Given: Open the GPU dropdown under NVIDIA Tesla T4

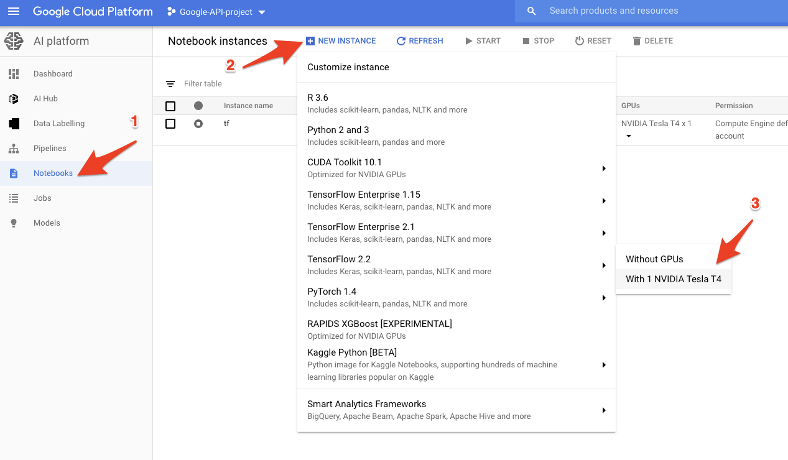Looking at the screenshot, I should pyautogui.click(x=629, y=136).
